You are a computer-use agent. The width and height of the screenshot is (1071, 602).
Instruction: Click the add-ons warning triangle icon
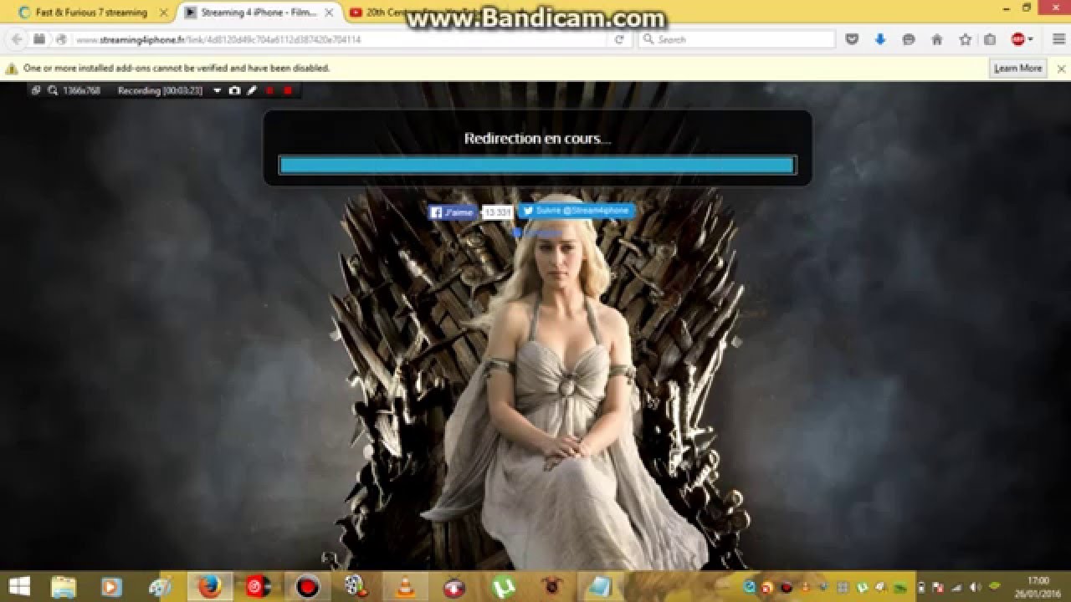tap(12, 69)
